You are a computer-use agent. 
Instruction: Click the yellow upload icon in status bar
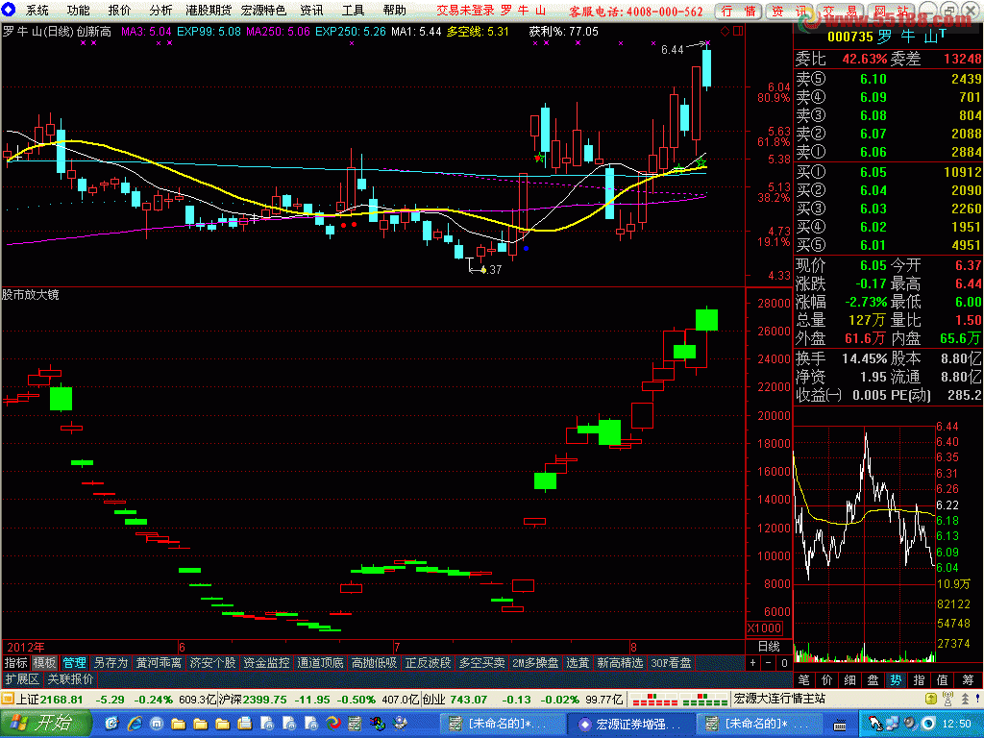[930, 699]
